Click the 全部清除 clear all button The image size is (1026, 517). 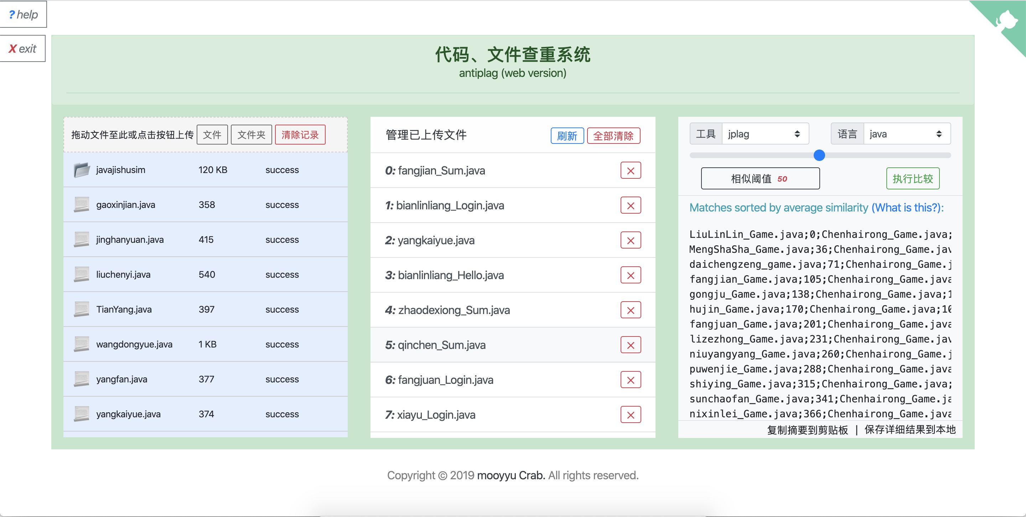(613, 136)
